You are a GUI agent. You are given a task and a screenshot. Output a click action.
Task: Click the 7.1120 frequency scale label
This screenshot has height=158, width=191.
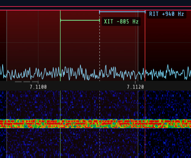[x=135, y=87]
